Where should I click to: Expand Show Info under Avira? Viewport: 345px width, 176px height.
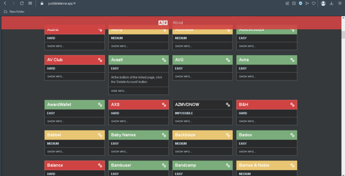[248, 77]
